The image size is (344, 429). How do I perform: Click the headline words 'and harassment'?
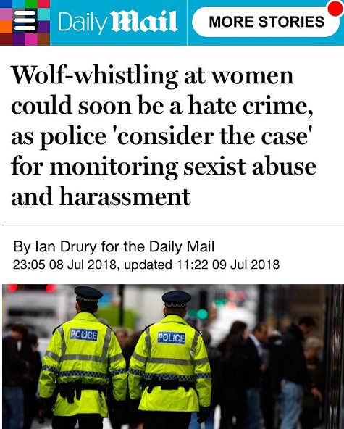click(x=101, y=196)
